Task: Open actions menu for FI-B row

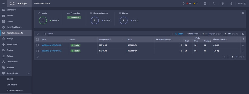Action: pos(243,45)
